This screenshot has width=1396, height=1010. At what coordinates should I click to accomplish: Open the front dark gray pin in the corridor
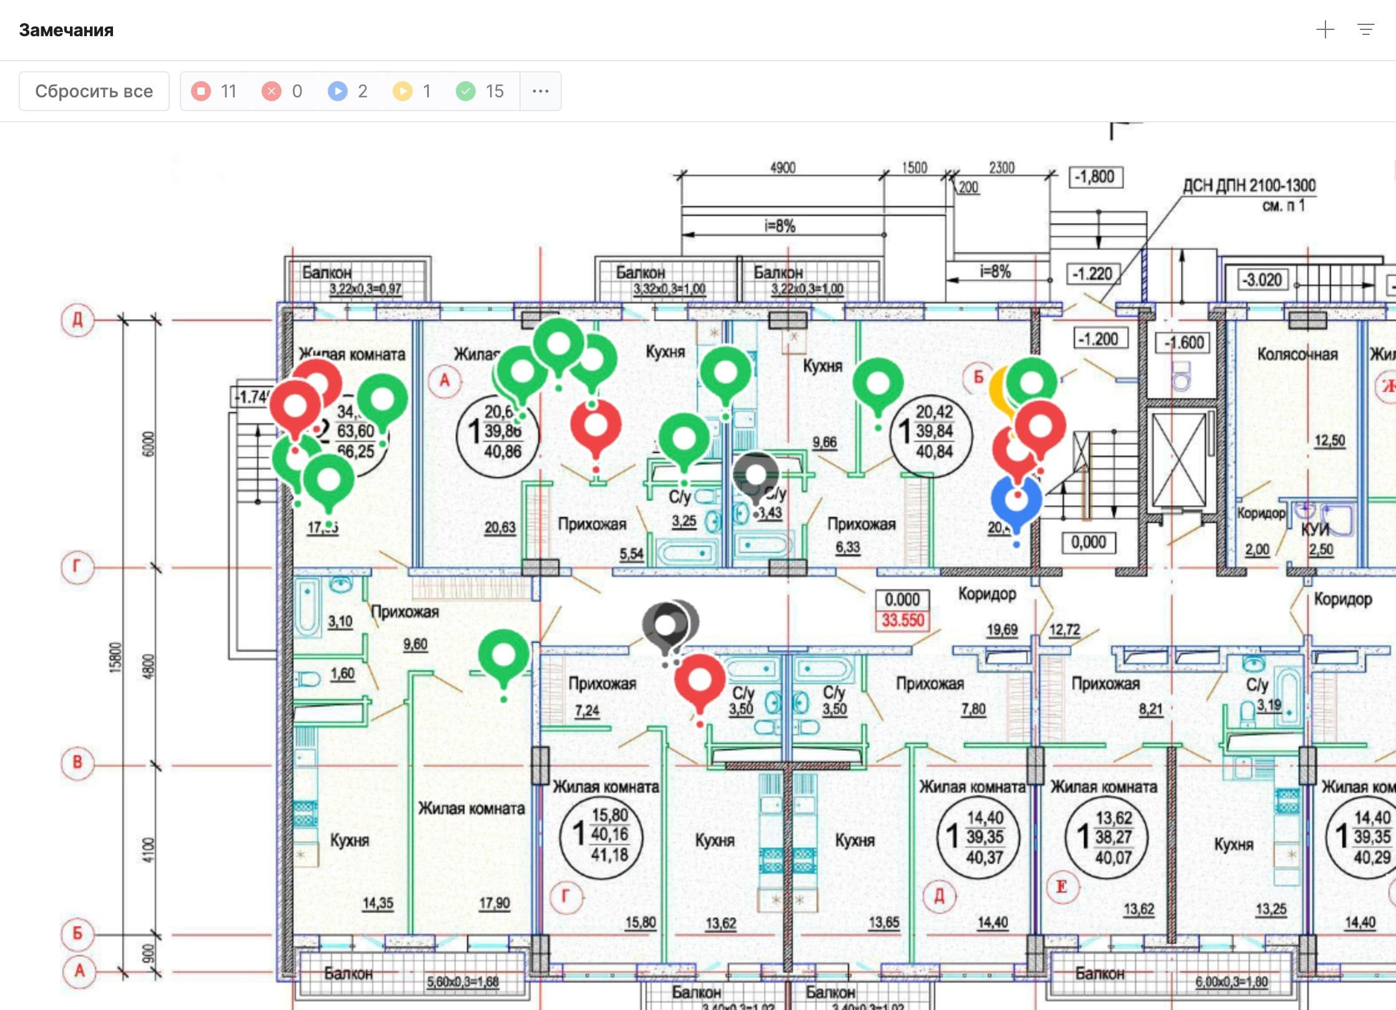(666, 624)
